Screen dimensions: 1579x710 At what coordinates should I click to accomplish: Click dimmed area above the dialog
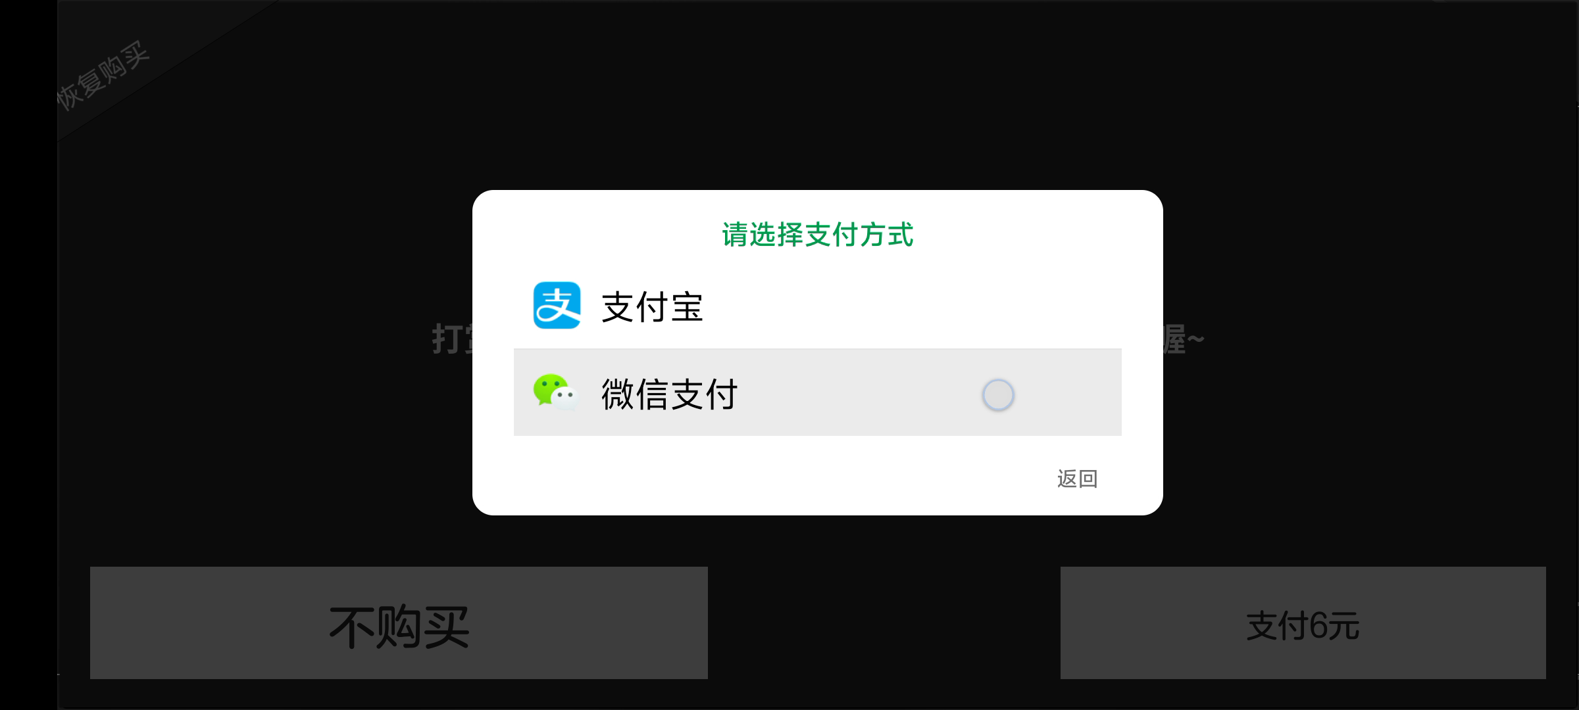[x=817, y=99]
